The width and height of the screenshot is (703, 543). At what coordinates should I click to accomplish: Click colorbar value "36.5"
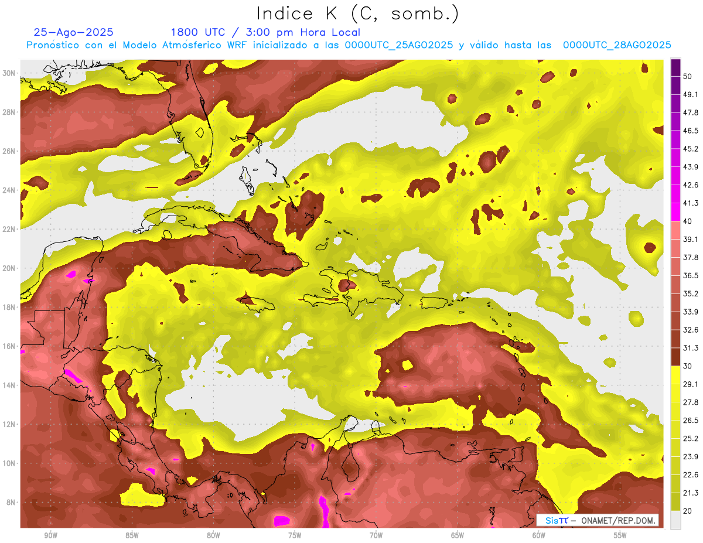click(690, 275)
